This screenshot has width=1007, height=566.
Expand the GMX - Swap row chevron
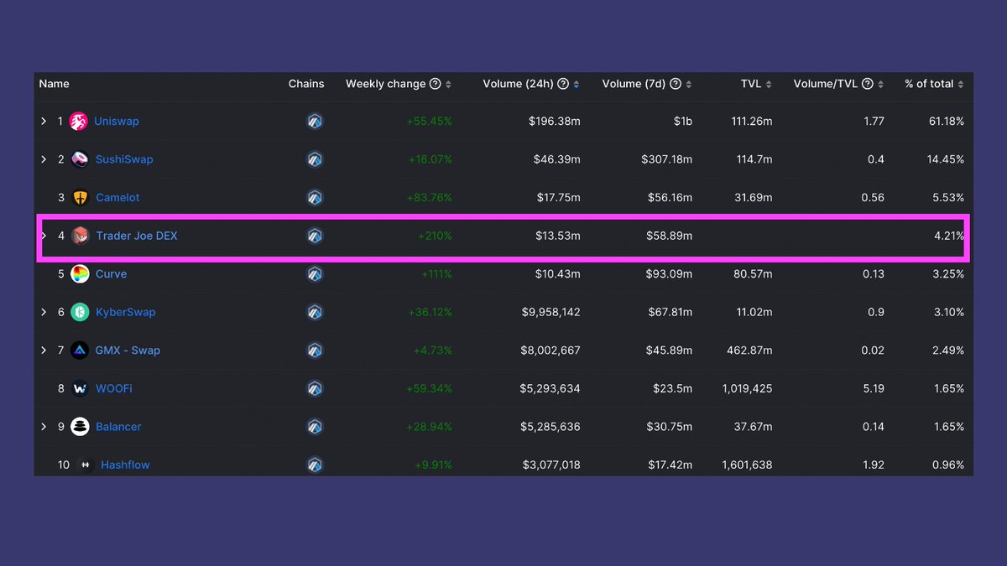(44, 351)
